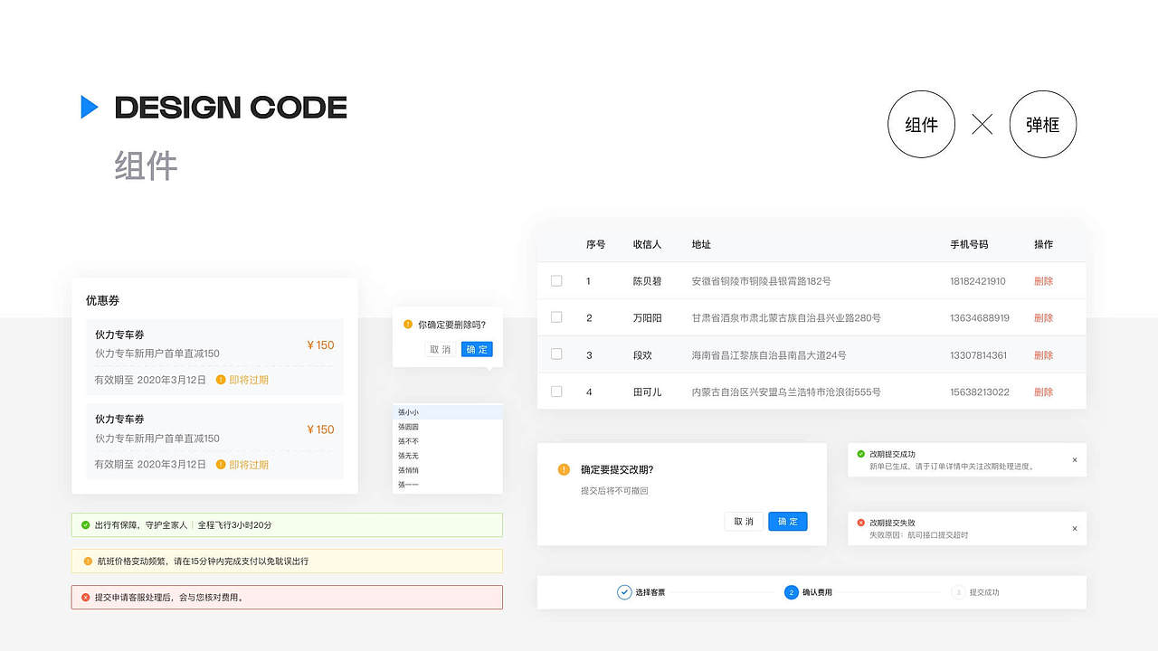Screen dimensions: 1158x651
Task: Click the 优惠券 card title
Action: (102, 300)
